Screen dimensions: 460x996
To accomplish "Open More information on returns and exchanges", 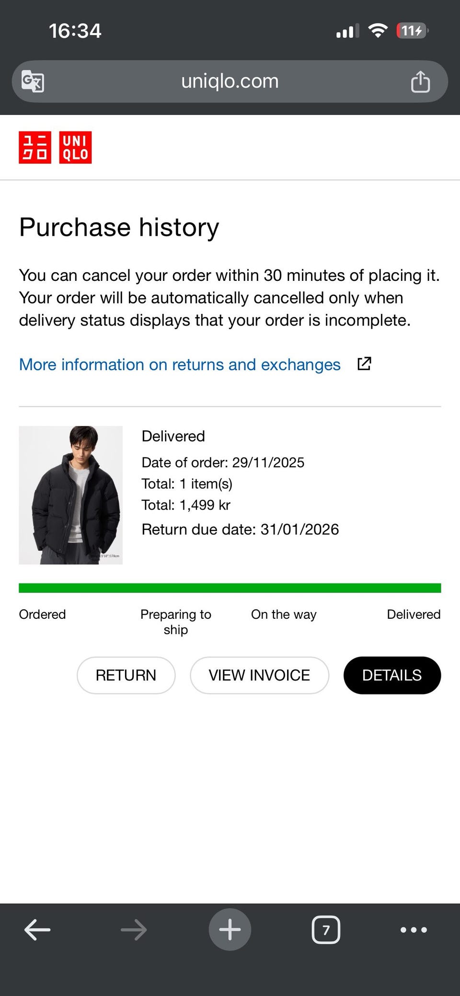I will coord(180,364).
